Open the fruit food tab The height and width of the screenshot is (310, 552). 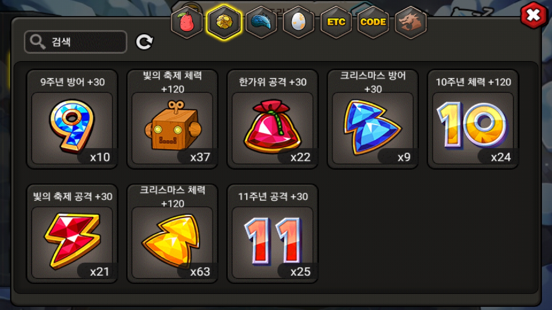coord(187,22)
